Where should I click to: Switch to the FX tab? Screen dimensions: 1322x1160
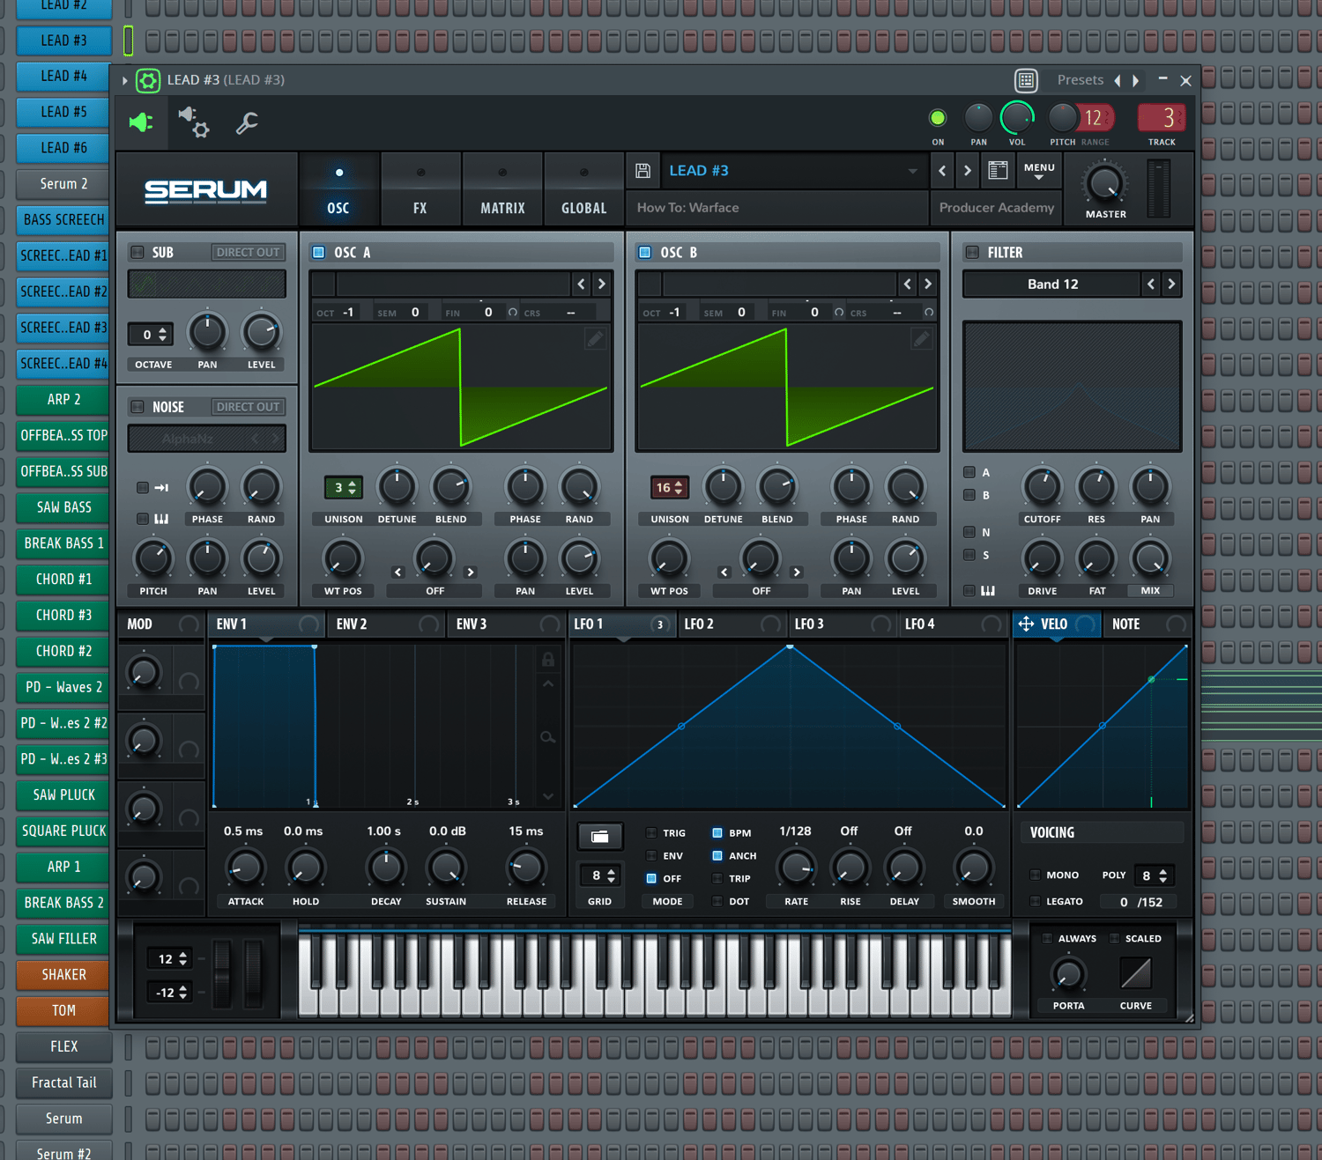pyautogui.click(x=420, y=190)
